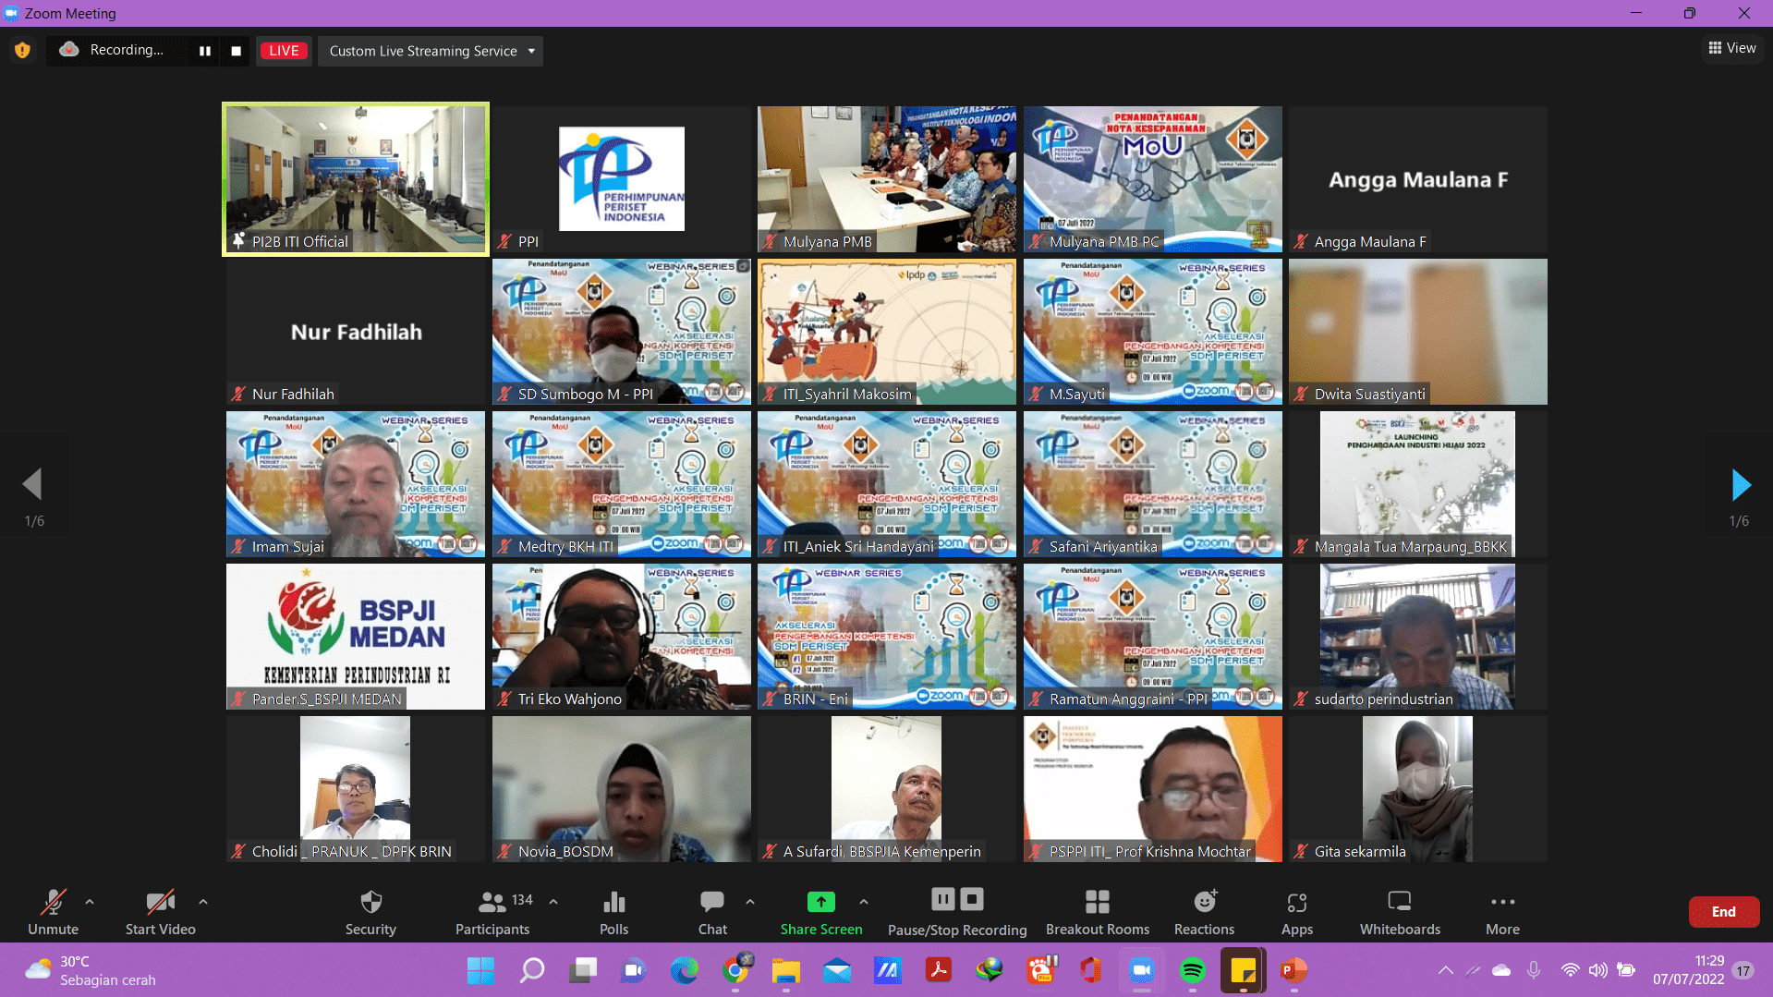Open the Polls panel
The width and height of the screenshot is (1773, 997).
[613, 911]
